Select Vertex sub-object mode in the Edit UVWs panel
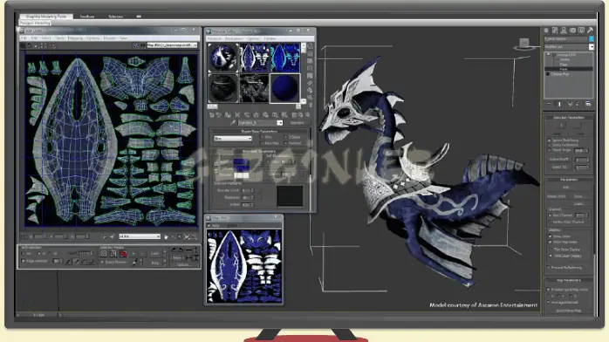 [104, 254]
